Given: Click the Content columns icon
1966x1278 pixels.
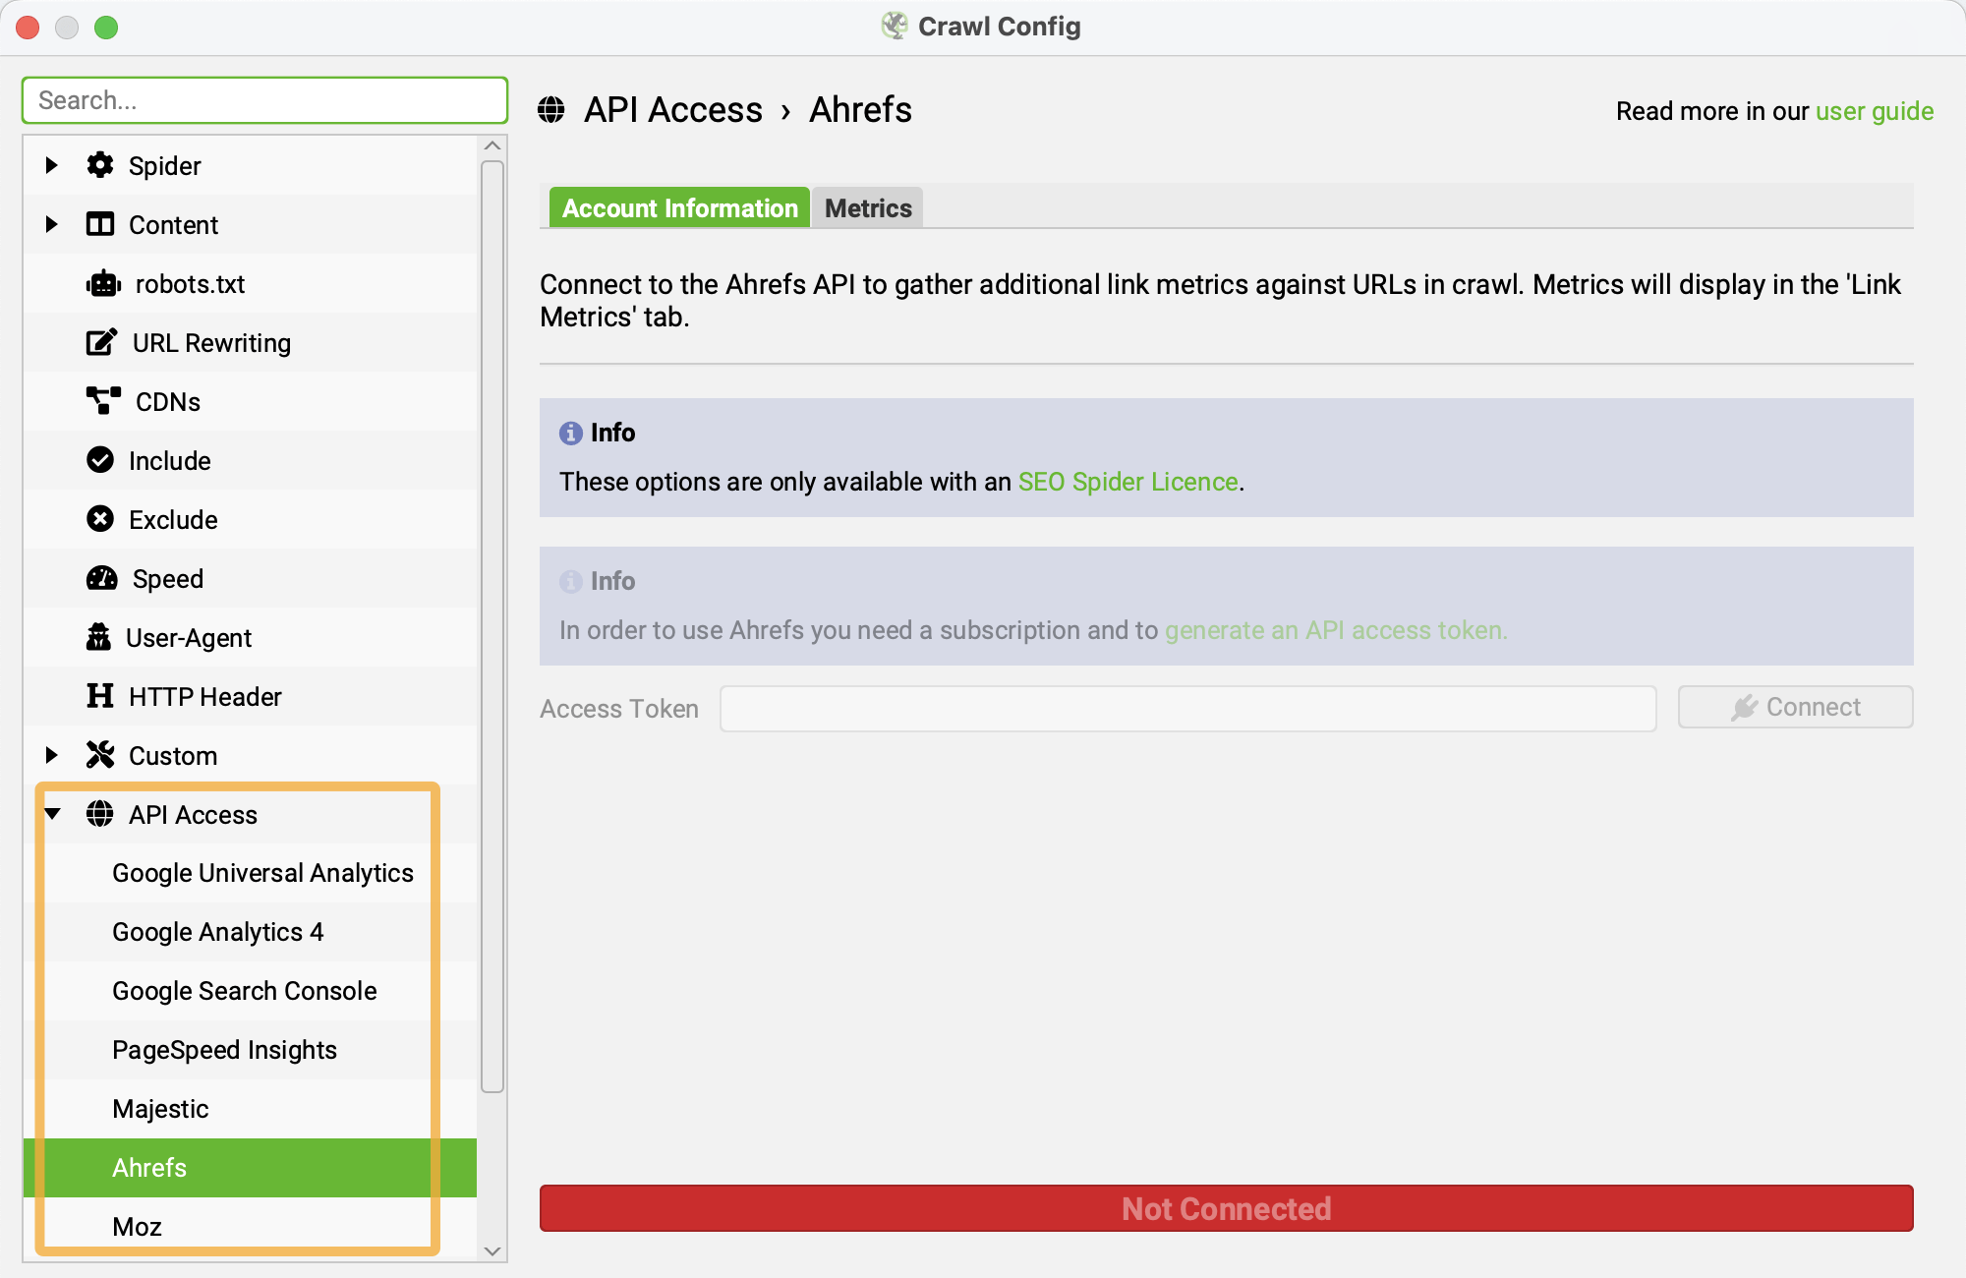Looking at the screenshot, I should 100,224.
